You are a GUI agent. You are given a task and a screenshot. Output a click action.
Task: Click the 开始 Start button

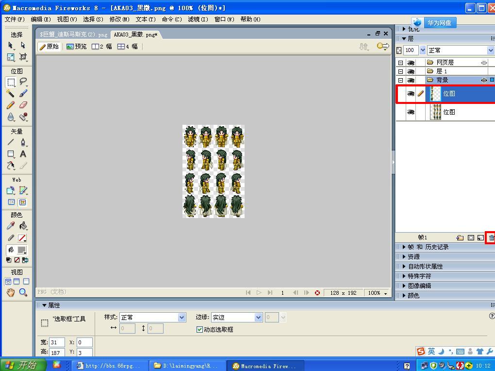coord(23,365)
